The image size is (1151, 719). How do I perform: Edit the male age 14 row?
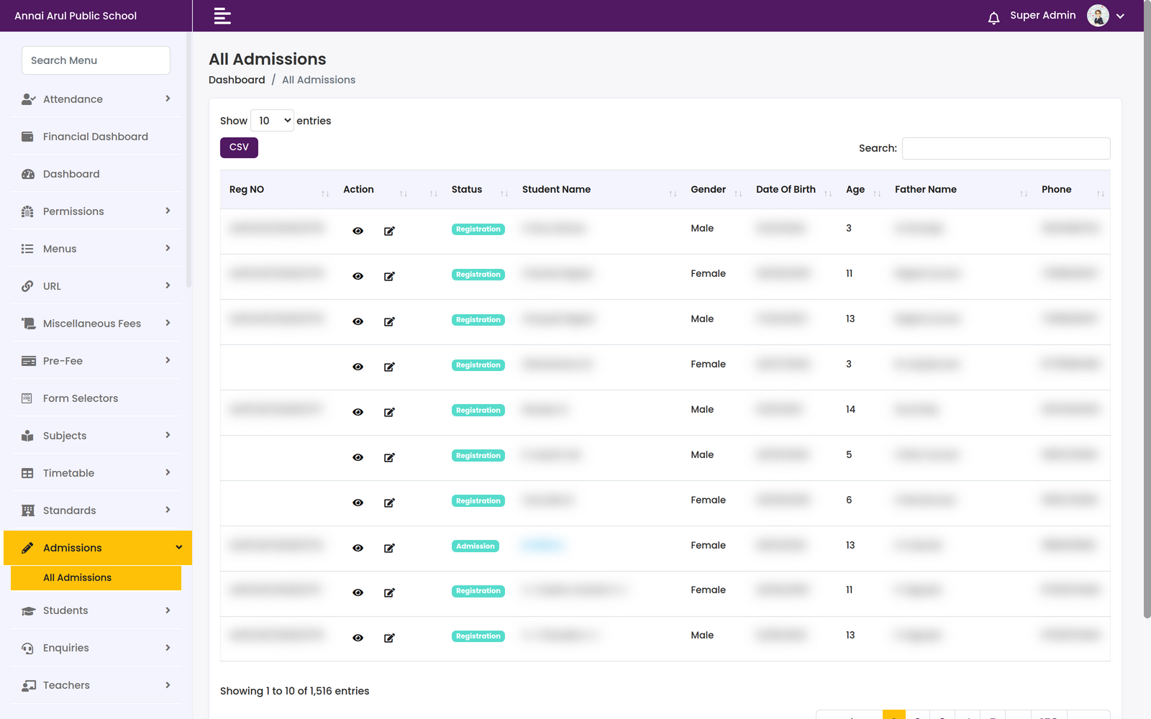(x=389, y=412)
